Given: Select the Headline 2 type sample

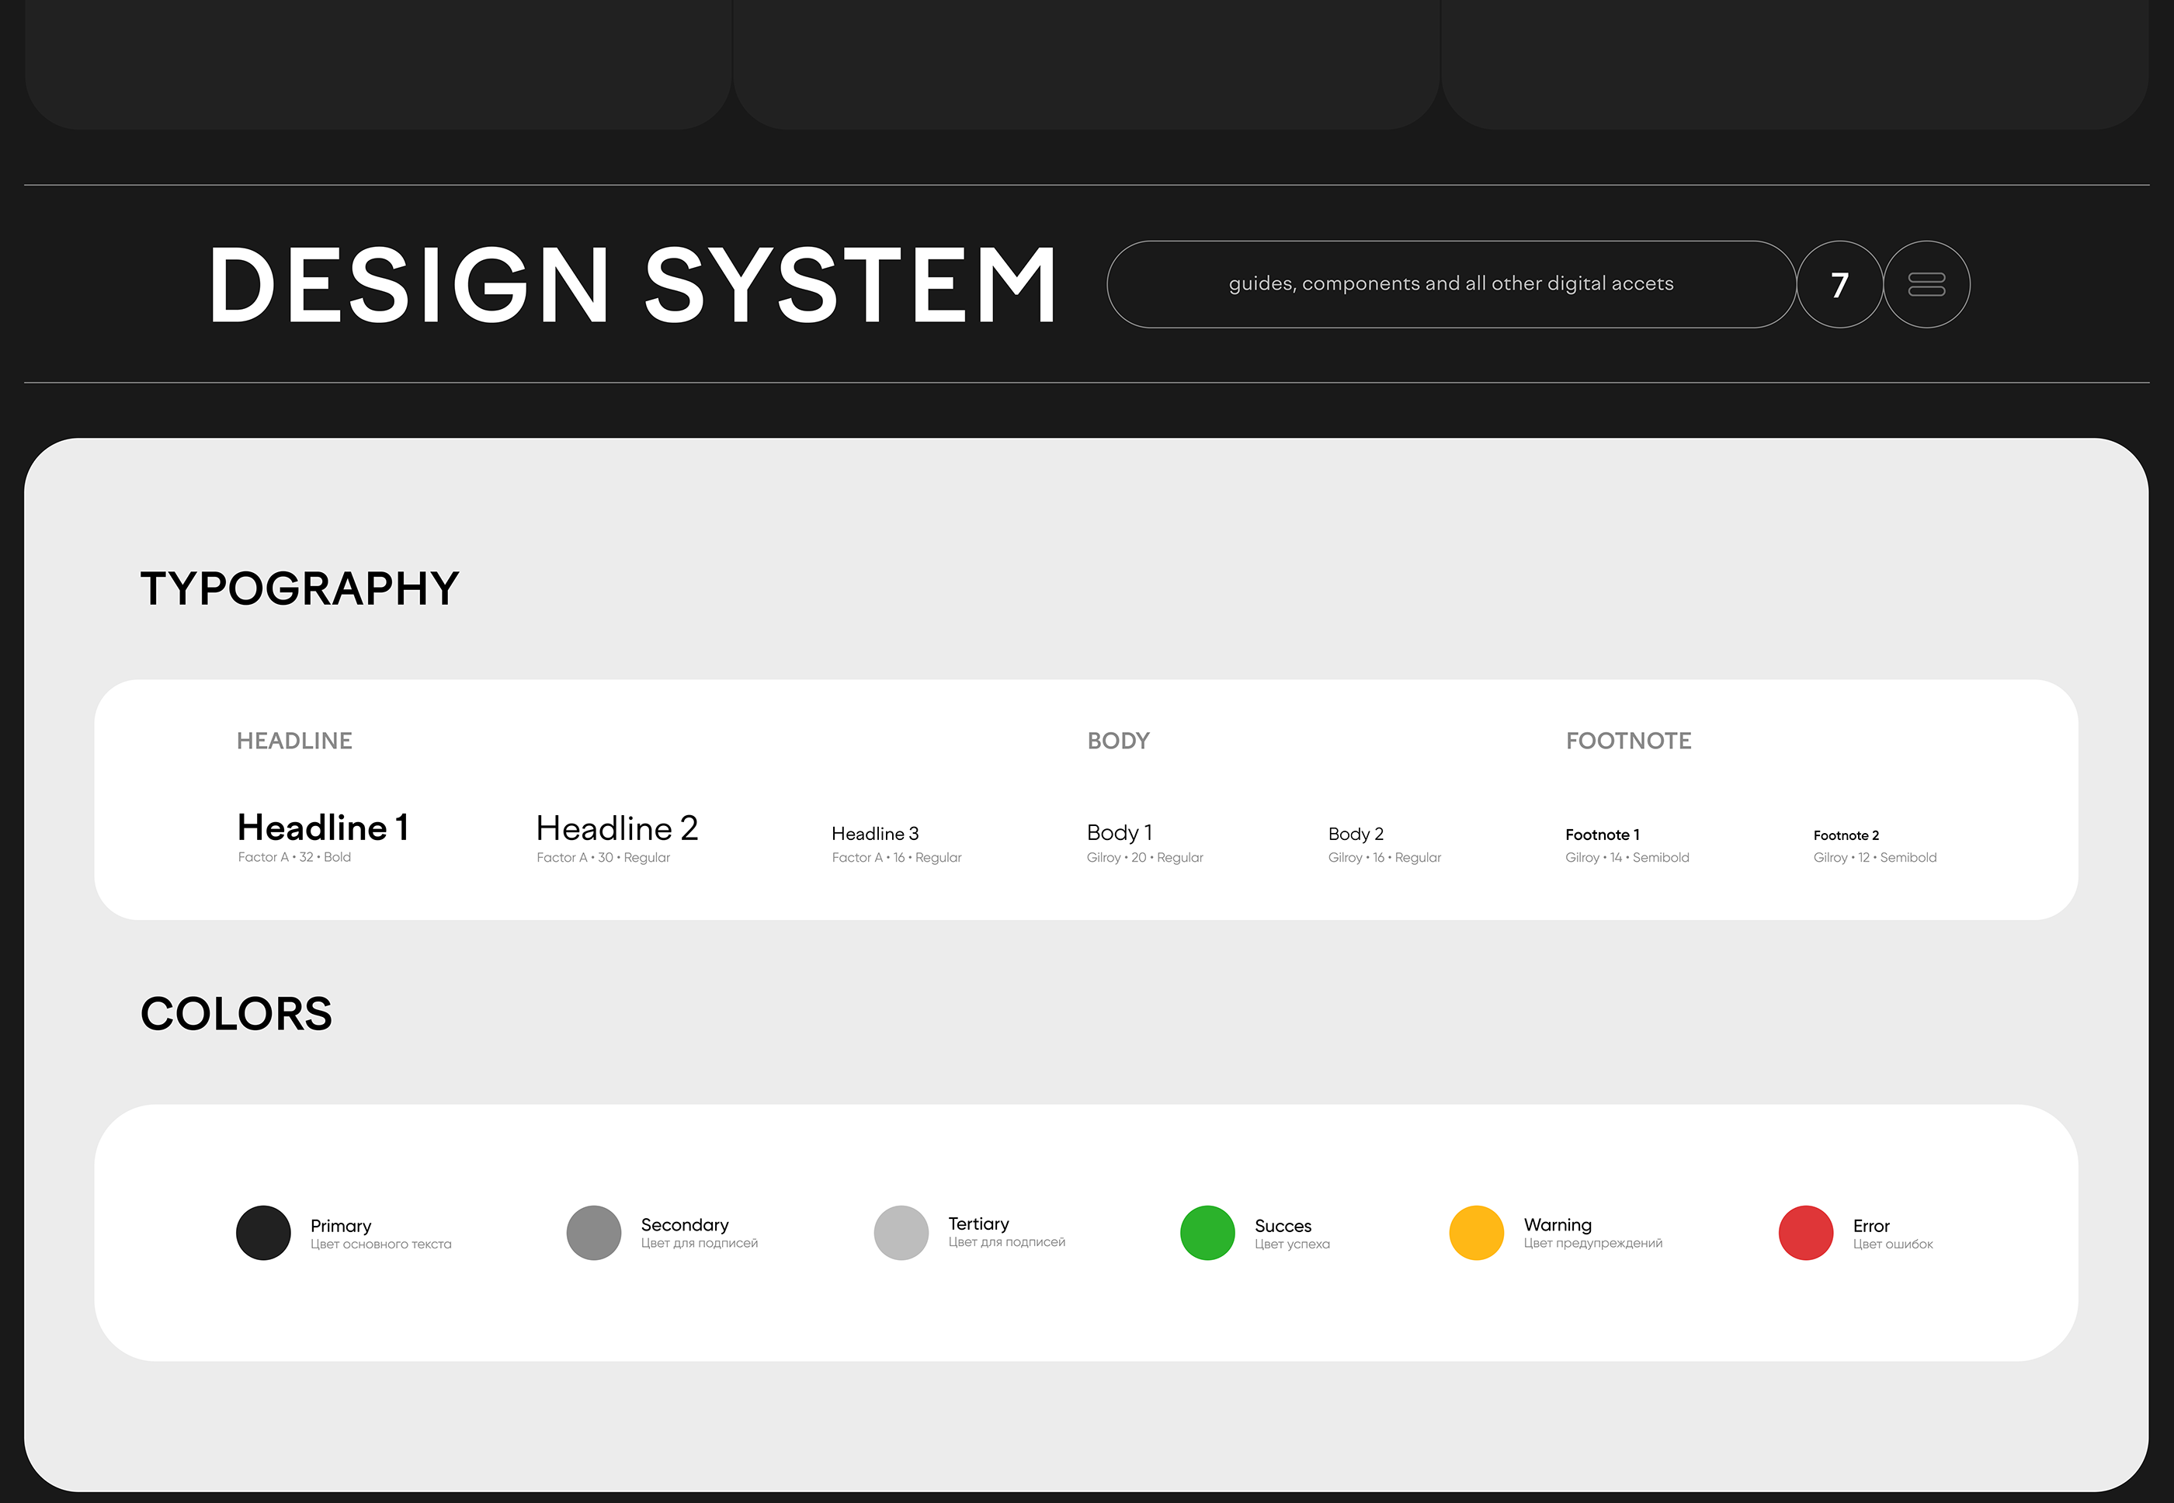Looking at the screenshot, I should click(x=617, y=828).
